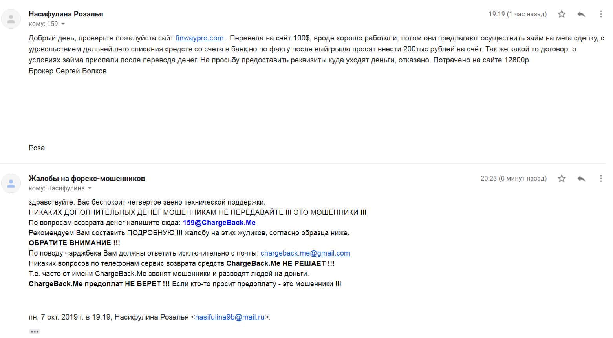Open more options for first message
613x338 pixels.
pos(600,14)
